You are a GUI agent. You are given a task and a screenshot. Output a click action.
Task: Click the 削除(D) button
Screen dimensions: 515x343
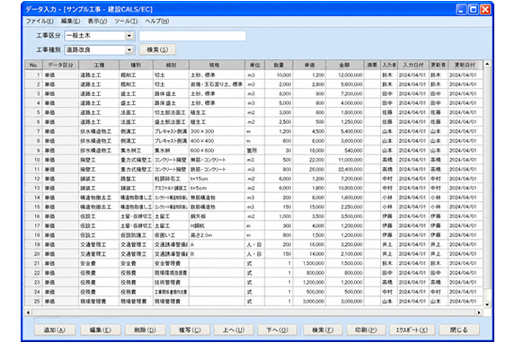coord(146,330)
